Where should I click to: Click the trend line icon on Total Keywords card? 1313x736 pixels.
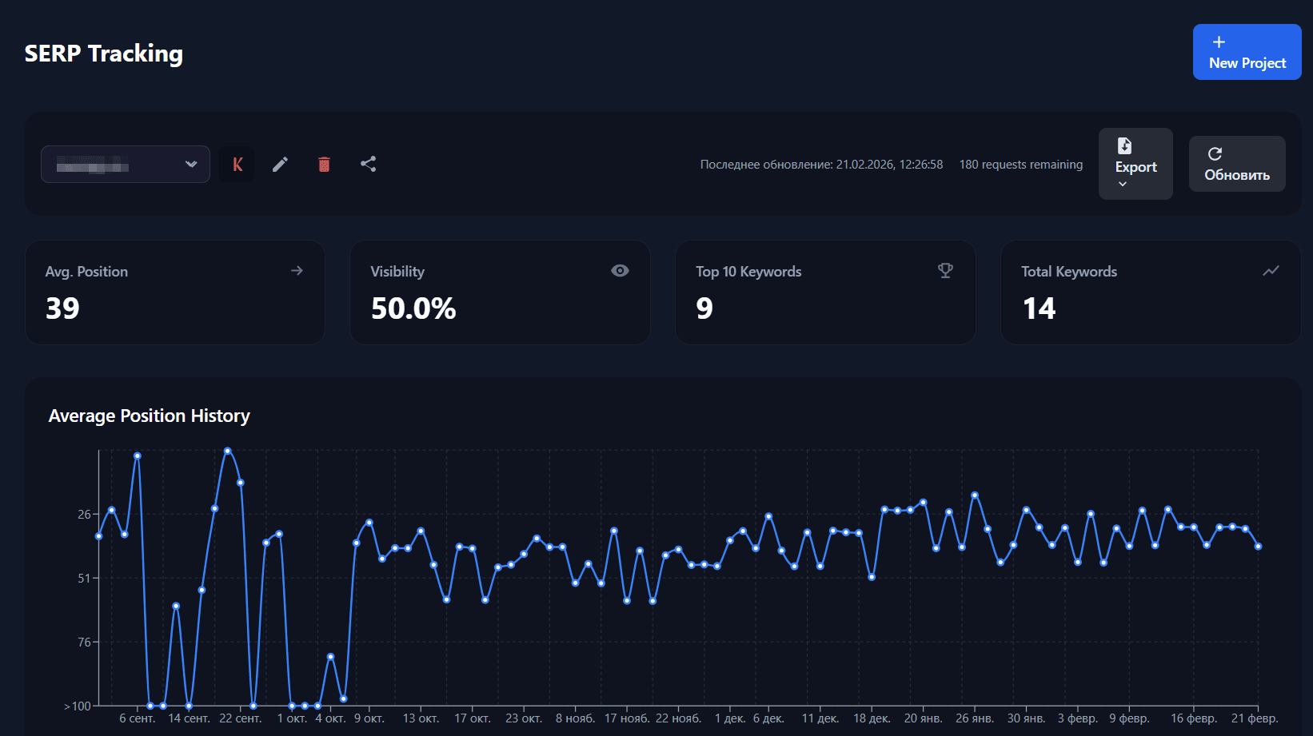[x=1271, y=270]
